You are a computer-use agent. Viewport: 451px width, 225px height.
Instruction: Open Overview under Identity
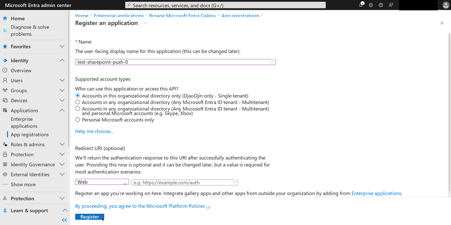point(21,70)
